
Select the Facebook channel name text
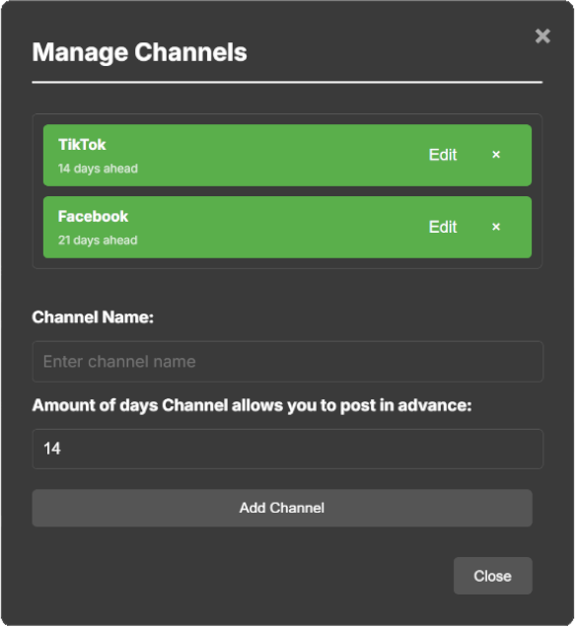93,217
